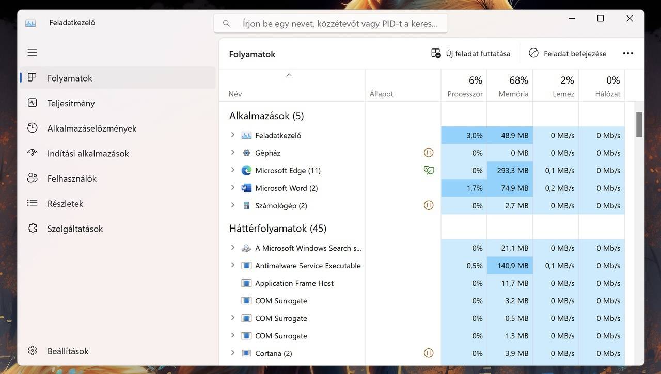
Task: Expand the Microsoft Word (2) process group
Action: click(232, 188)
